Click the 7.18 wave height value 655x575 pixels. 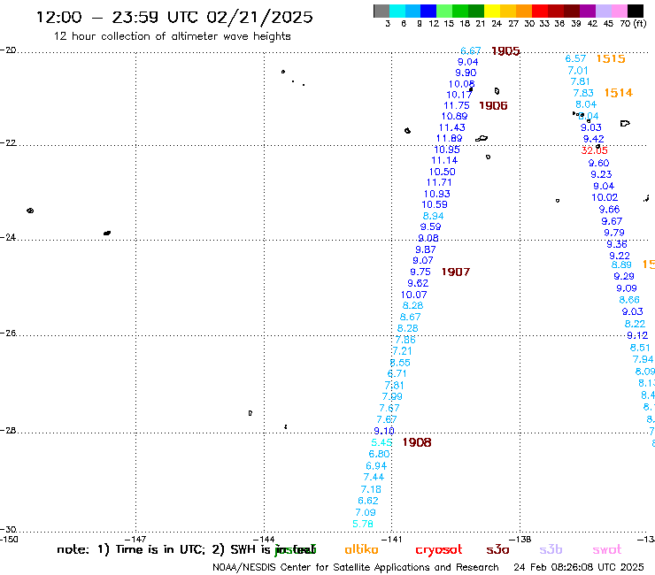[x=371, y=489]
